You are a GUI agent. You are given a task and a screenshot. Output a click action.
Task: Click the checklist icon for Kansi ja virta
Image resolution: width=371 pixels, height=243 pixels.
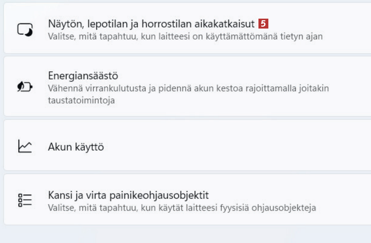[x=25, y=200]
